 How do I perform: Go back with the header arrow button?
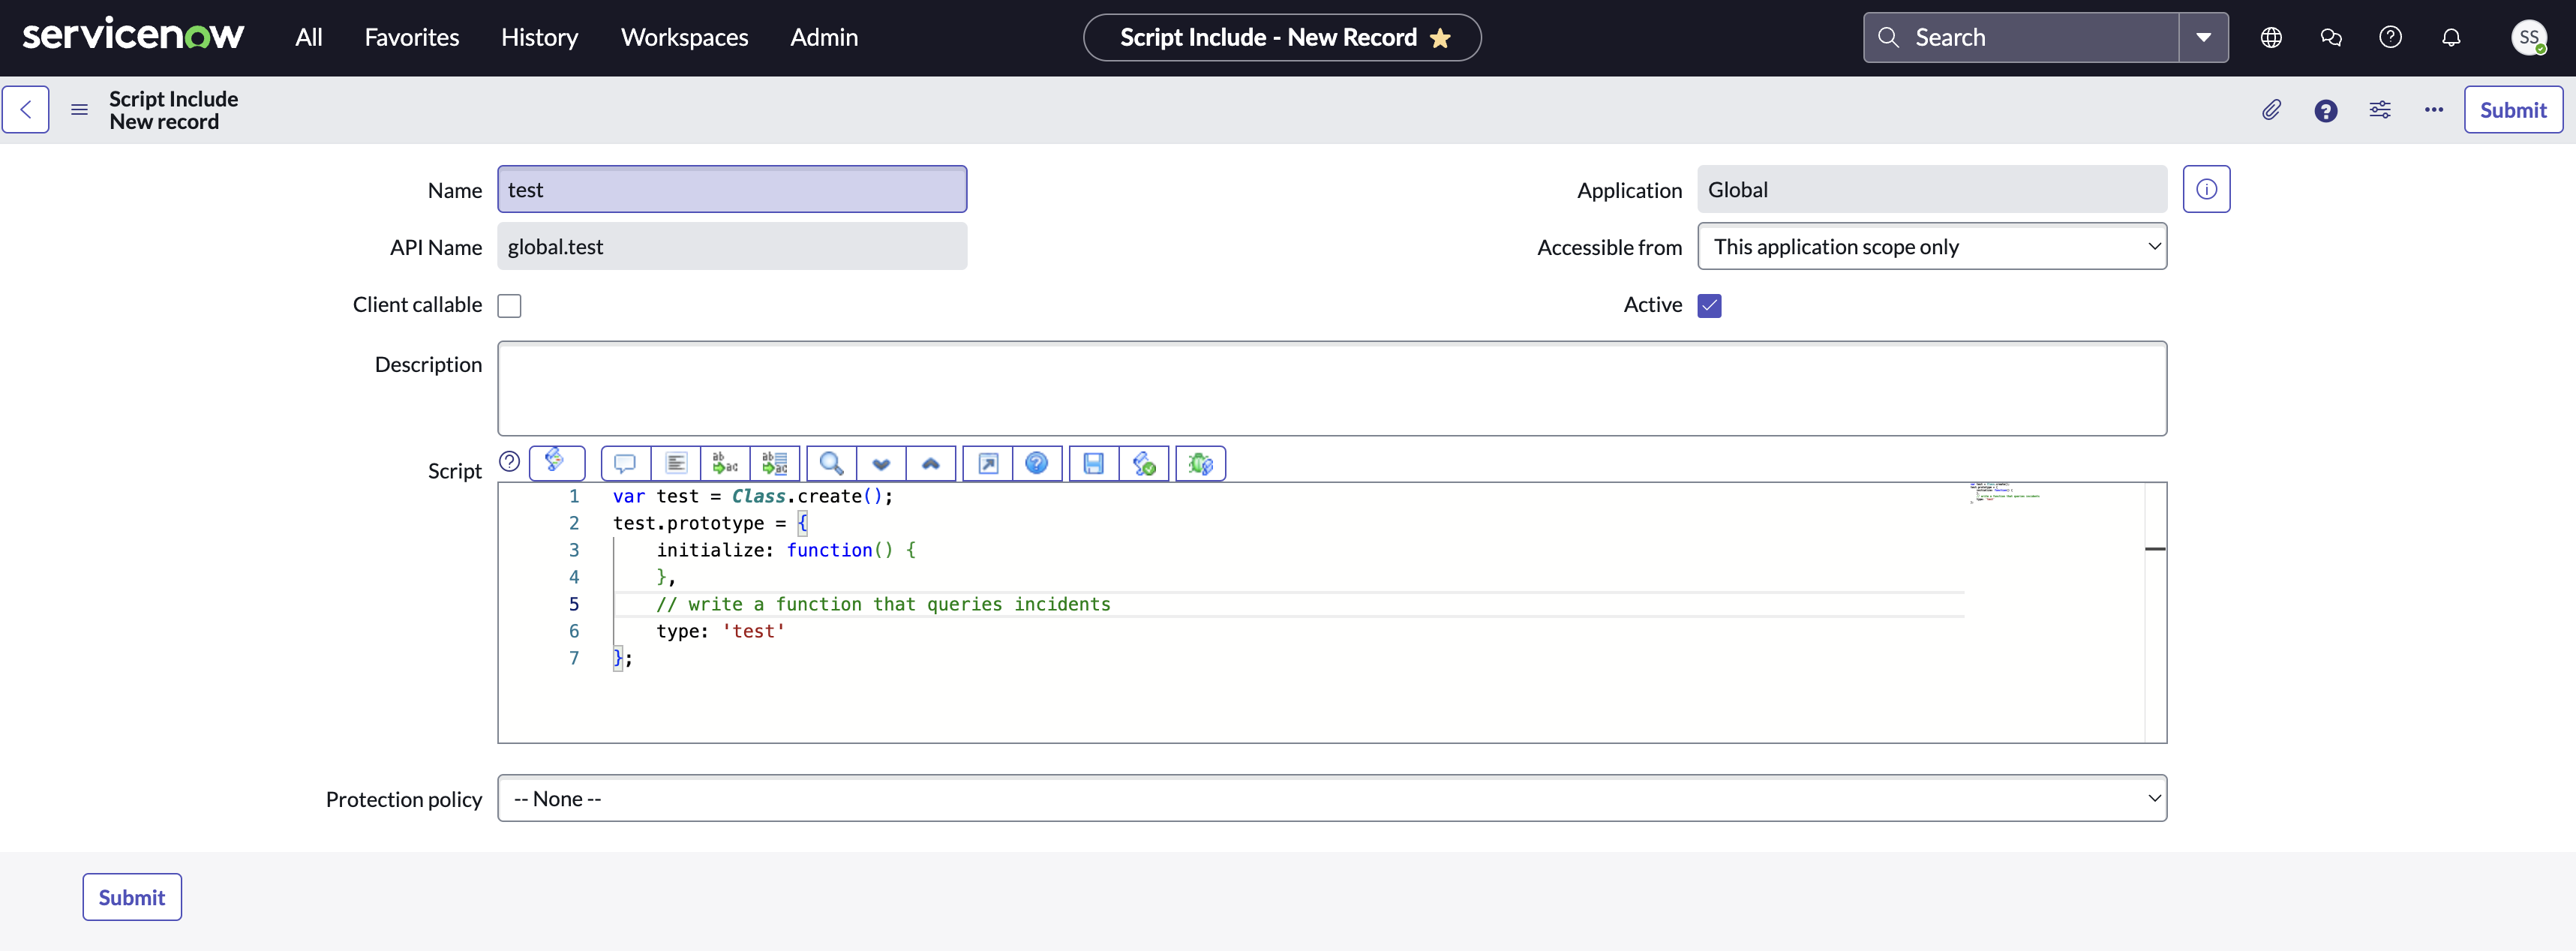[x=26, y=110]
